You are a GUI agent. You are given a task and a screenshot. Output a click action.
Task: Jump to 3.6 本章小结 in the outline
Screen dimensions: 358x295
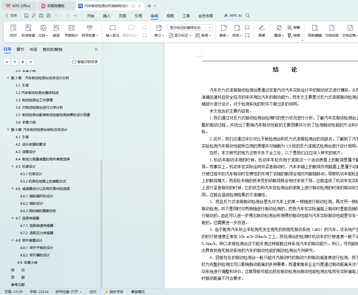[26, 122]
